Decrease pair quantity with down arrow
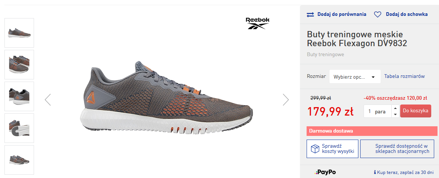Viewport: 439px width, 178px height. 395,114
